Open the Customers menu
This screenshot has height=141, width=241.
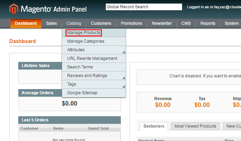point(101,23)
